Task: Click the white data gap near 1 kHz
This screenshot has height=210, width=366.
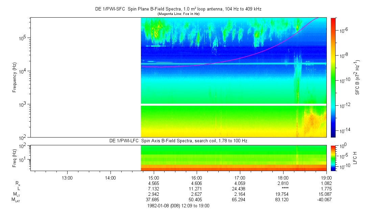Action: click(234, 105)
